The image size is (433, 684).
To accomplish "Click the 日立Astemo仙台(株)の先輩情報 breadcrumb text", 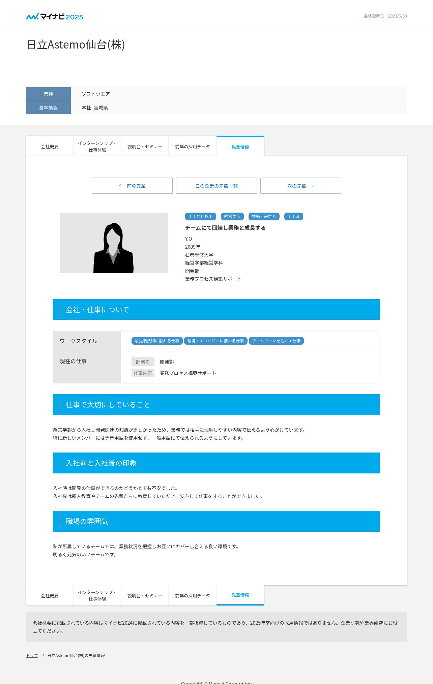I will (76, 655).
